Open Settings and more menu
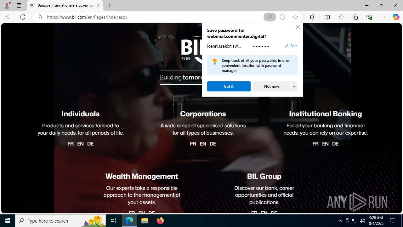403x227 pixels. tap(383, 17)
